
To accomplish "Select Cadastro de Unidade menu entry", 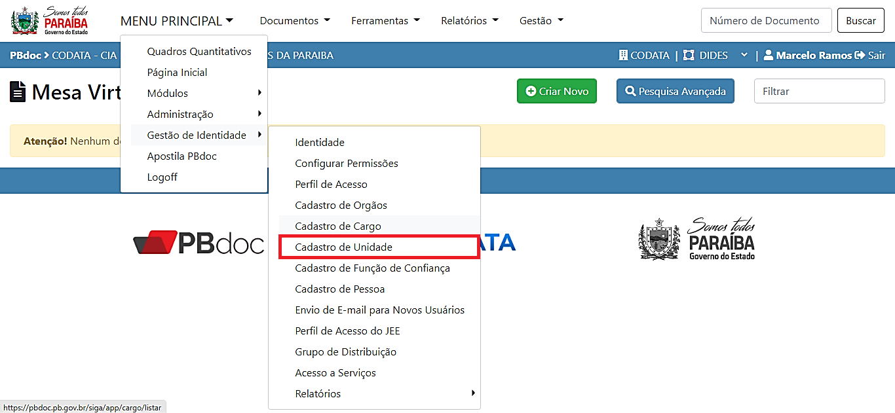I will coord(379,247).
